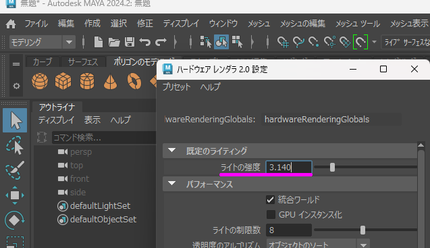This screenshot has height=248, width=430.
Task: Open the 作成 menu
Action: [92, 24]
